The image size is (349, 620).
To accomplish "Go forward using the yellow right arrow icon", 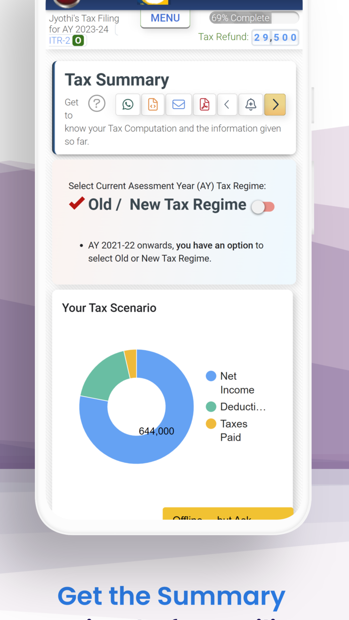I will [x=275, y=104].
